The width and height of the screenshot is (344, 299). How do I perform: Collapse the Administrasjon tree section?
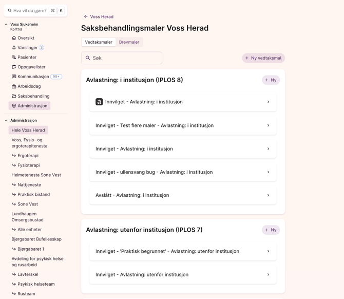tap(6, 121)
